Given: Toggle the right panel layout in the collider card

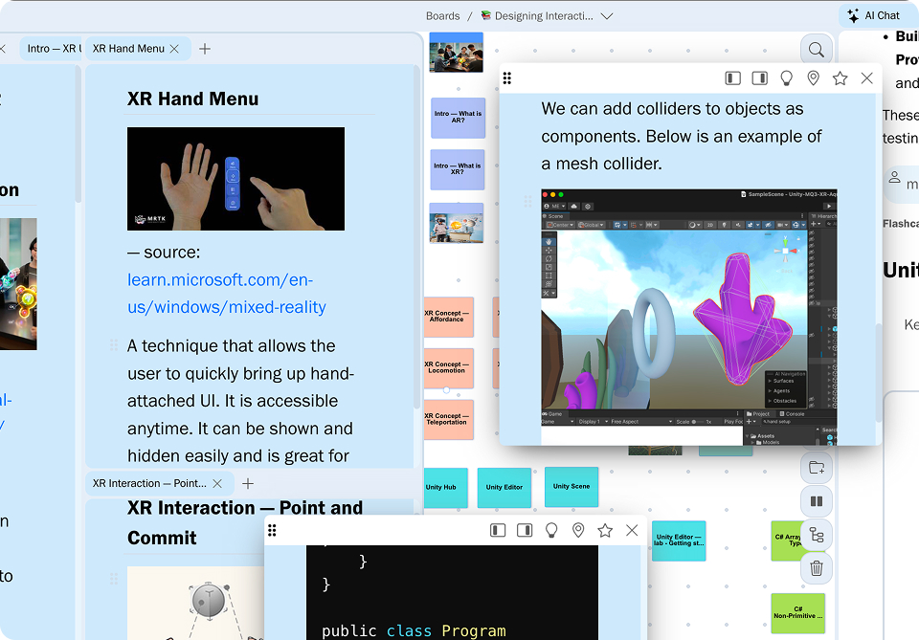Looking at the screenshot, I should click(x=759, y=78).
